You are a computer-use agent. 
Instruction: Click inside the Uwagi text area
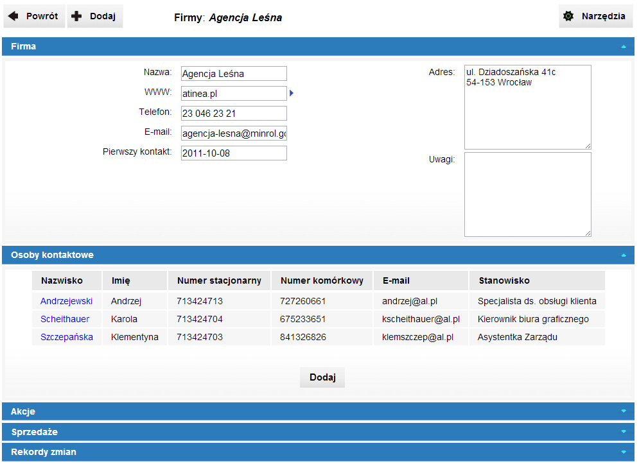pyautogui.click(x=527, y=194)
